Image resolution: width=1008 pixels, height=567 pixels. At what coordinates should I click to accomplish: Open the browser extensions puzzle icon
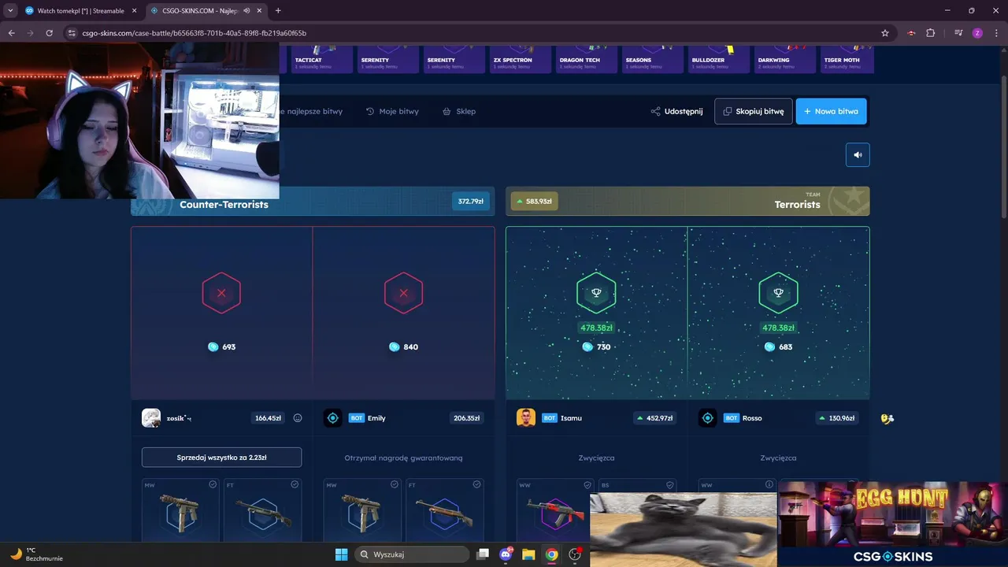pos(931,33)
